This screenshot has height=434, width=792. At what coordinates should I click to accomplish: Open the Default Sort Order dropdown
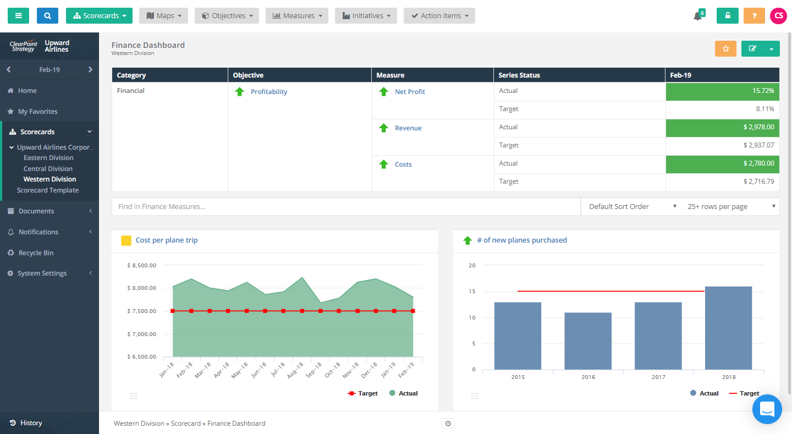pyautogui.click(x=630, y=206)
